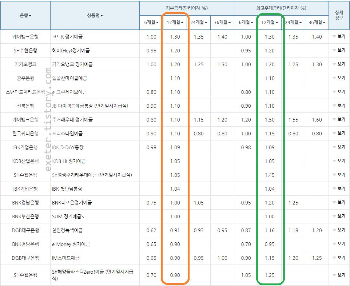The image size is (350, 286).
Task: Sort 기본금리 24개월 column
Action: 199,22
